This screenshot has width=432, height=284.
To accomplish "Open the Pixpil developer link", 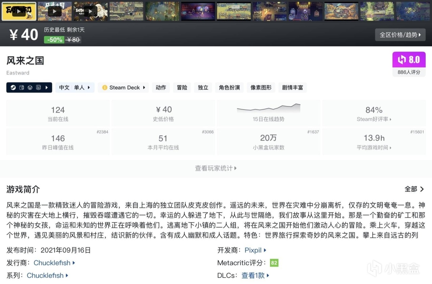I will tap(255, 250).
